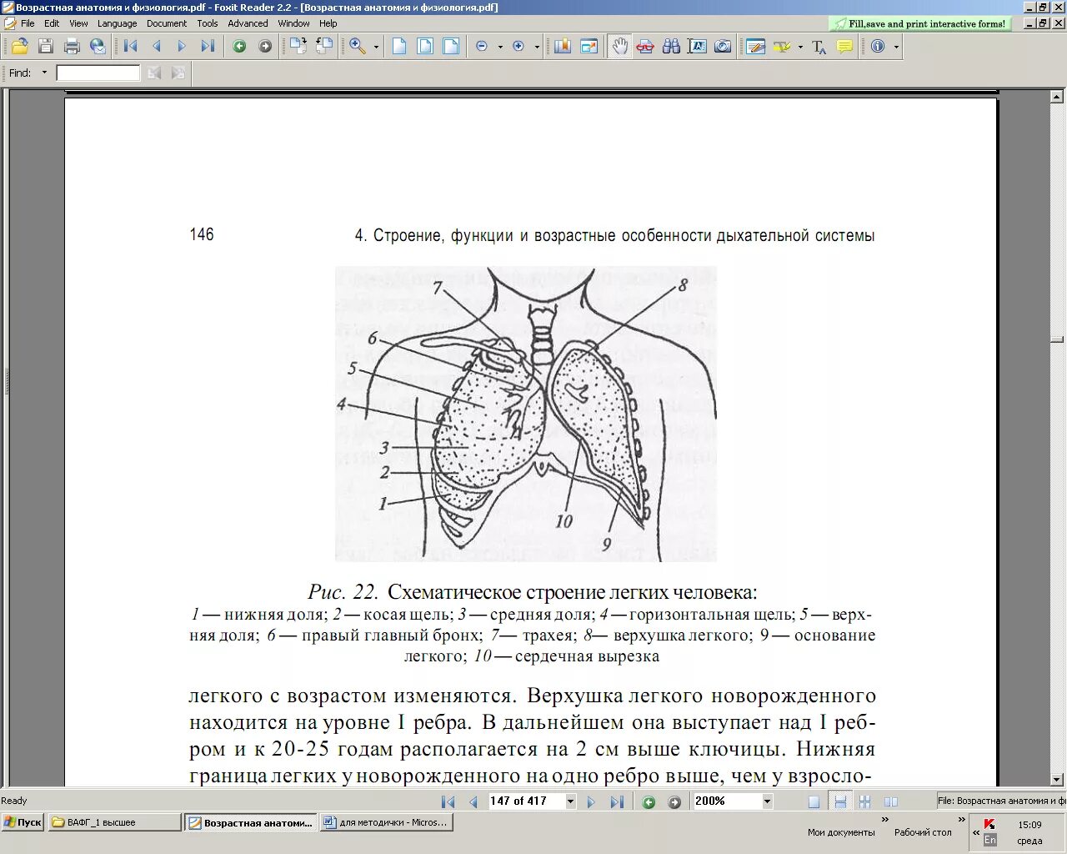Take a snapshot with the camera tool

[723, 47]
